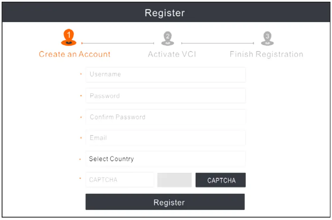This screenshot has width=332, height=220.
Task: Click the CAPTCHA text entry field
Action: point(119,180)
